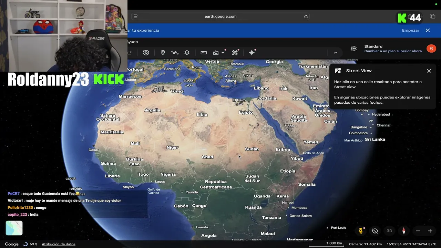The height and width of the screenshot is (248, 441).
Task: Select the Níger country label
Action: tap(173, 147)
